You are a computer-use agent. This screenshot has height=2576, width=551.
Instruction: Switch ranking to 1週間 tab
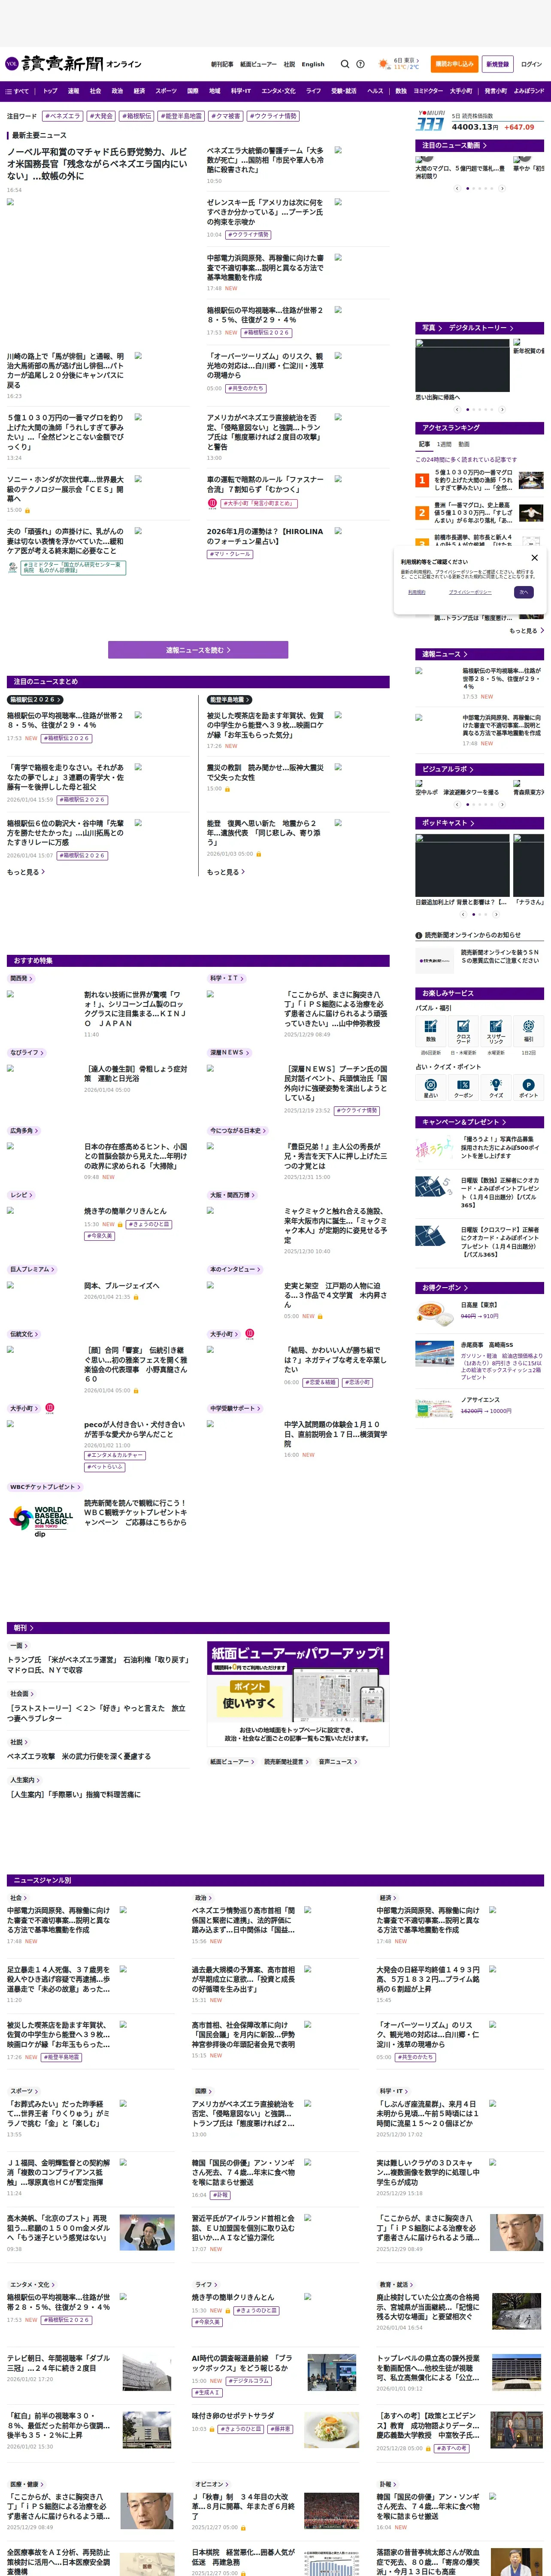(444, 444)
